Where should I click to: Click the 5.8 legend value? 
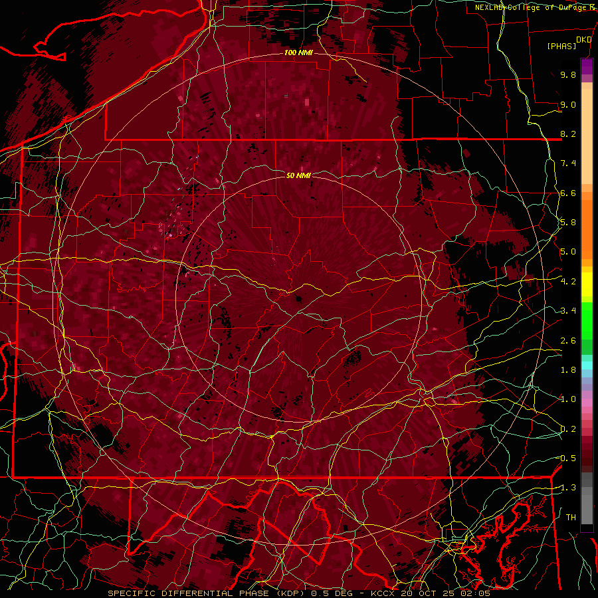568,223
